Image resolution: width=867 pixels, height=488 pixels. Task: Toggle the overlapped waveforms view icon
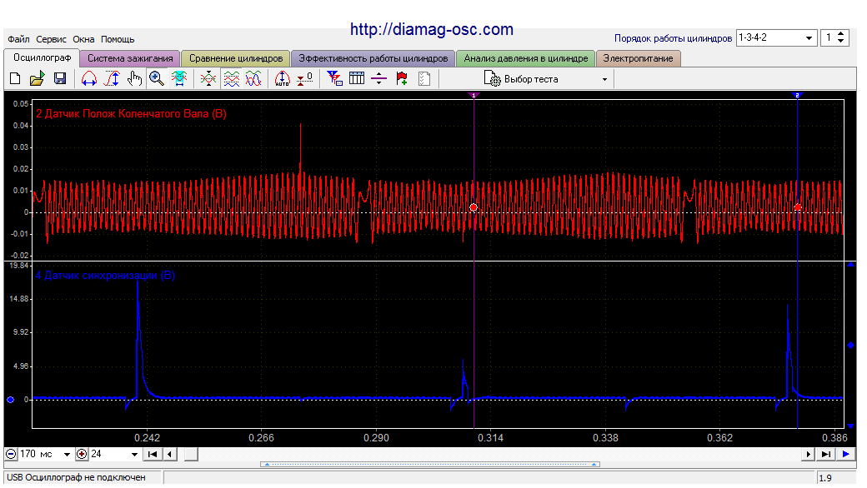(x=253, y=79)
